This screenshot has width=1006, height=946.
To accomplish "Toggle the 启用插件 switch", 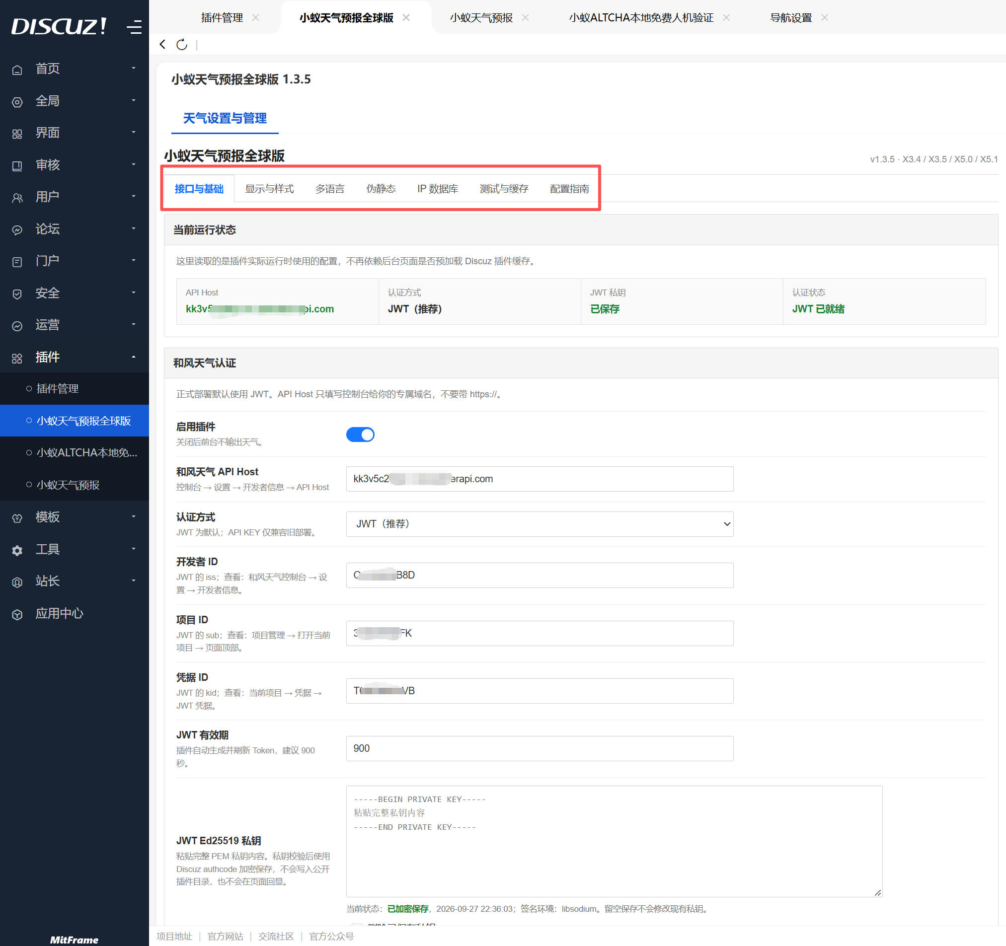I will [x=360, y=434].
